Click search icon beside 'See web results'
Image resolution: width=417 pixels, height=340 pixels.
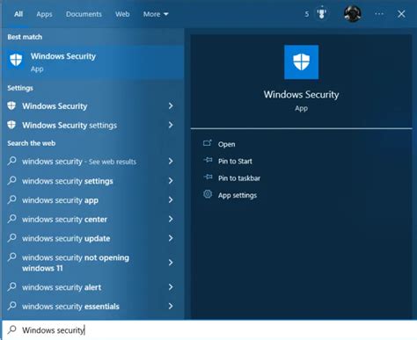11,161
